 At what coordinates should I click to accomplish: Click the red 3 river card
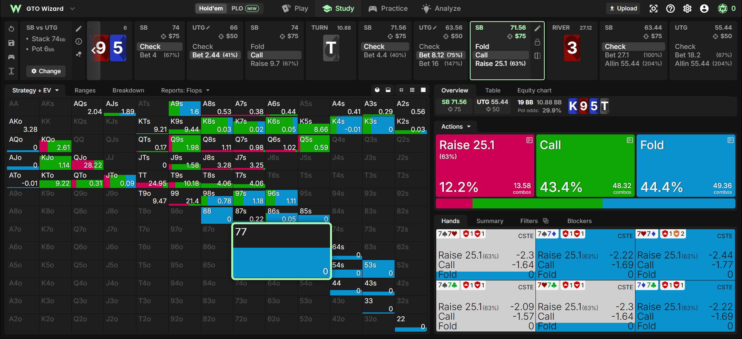(x=572, y=48)
